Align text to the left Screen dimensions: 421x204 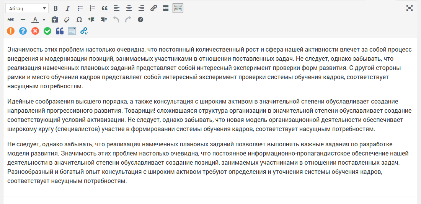click(x=116, y=8)
